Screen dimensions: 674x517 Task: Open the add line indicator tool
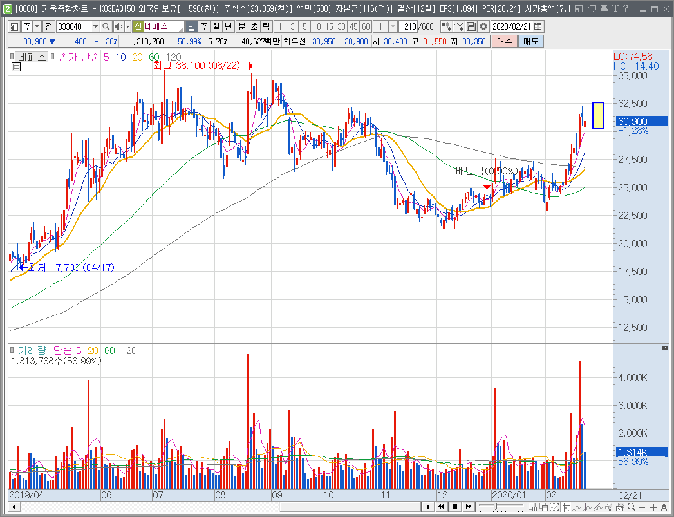click(458, 26)
